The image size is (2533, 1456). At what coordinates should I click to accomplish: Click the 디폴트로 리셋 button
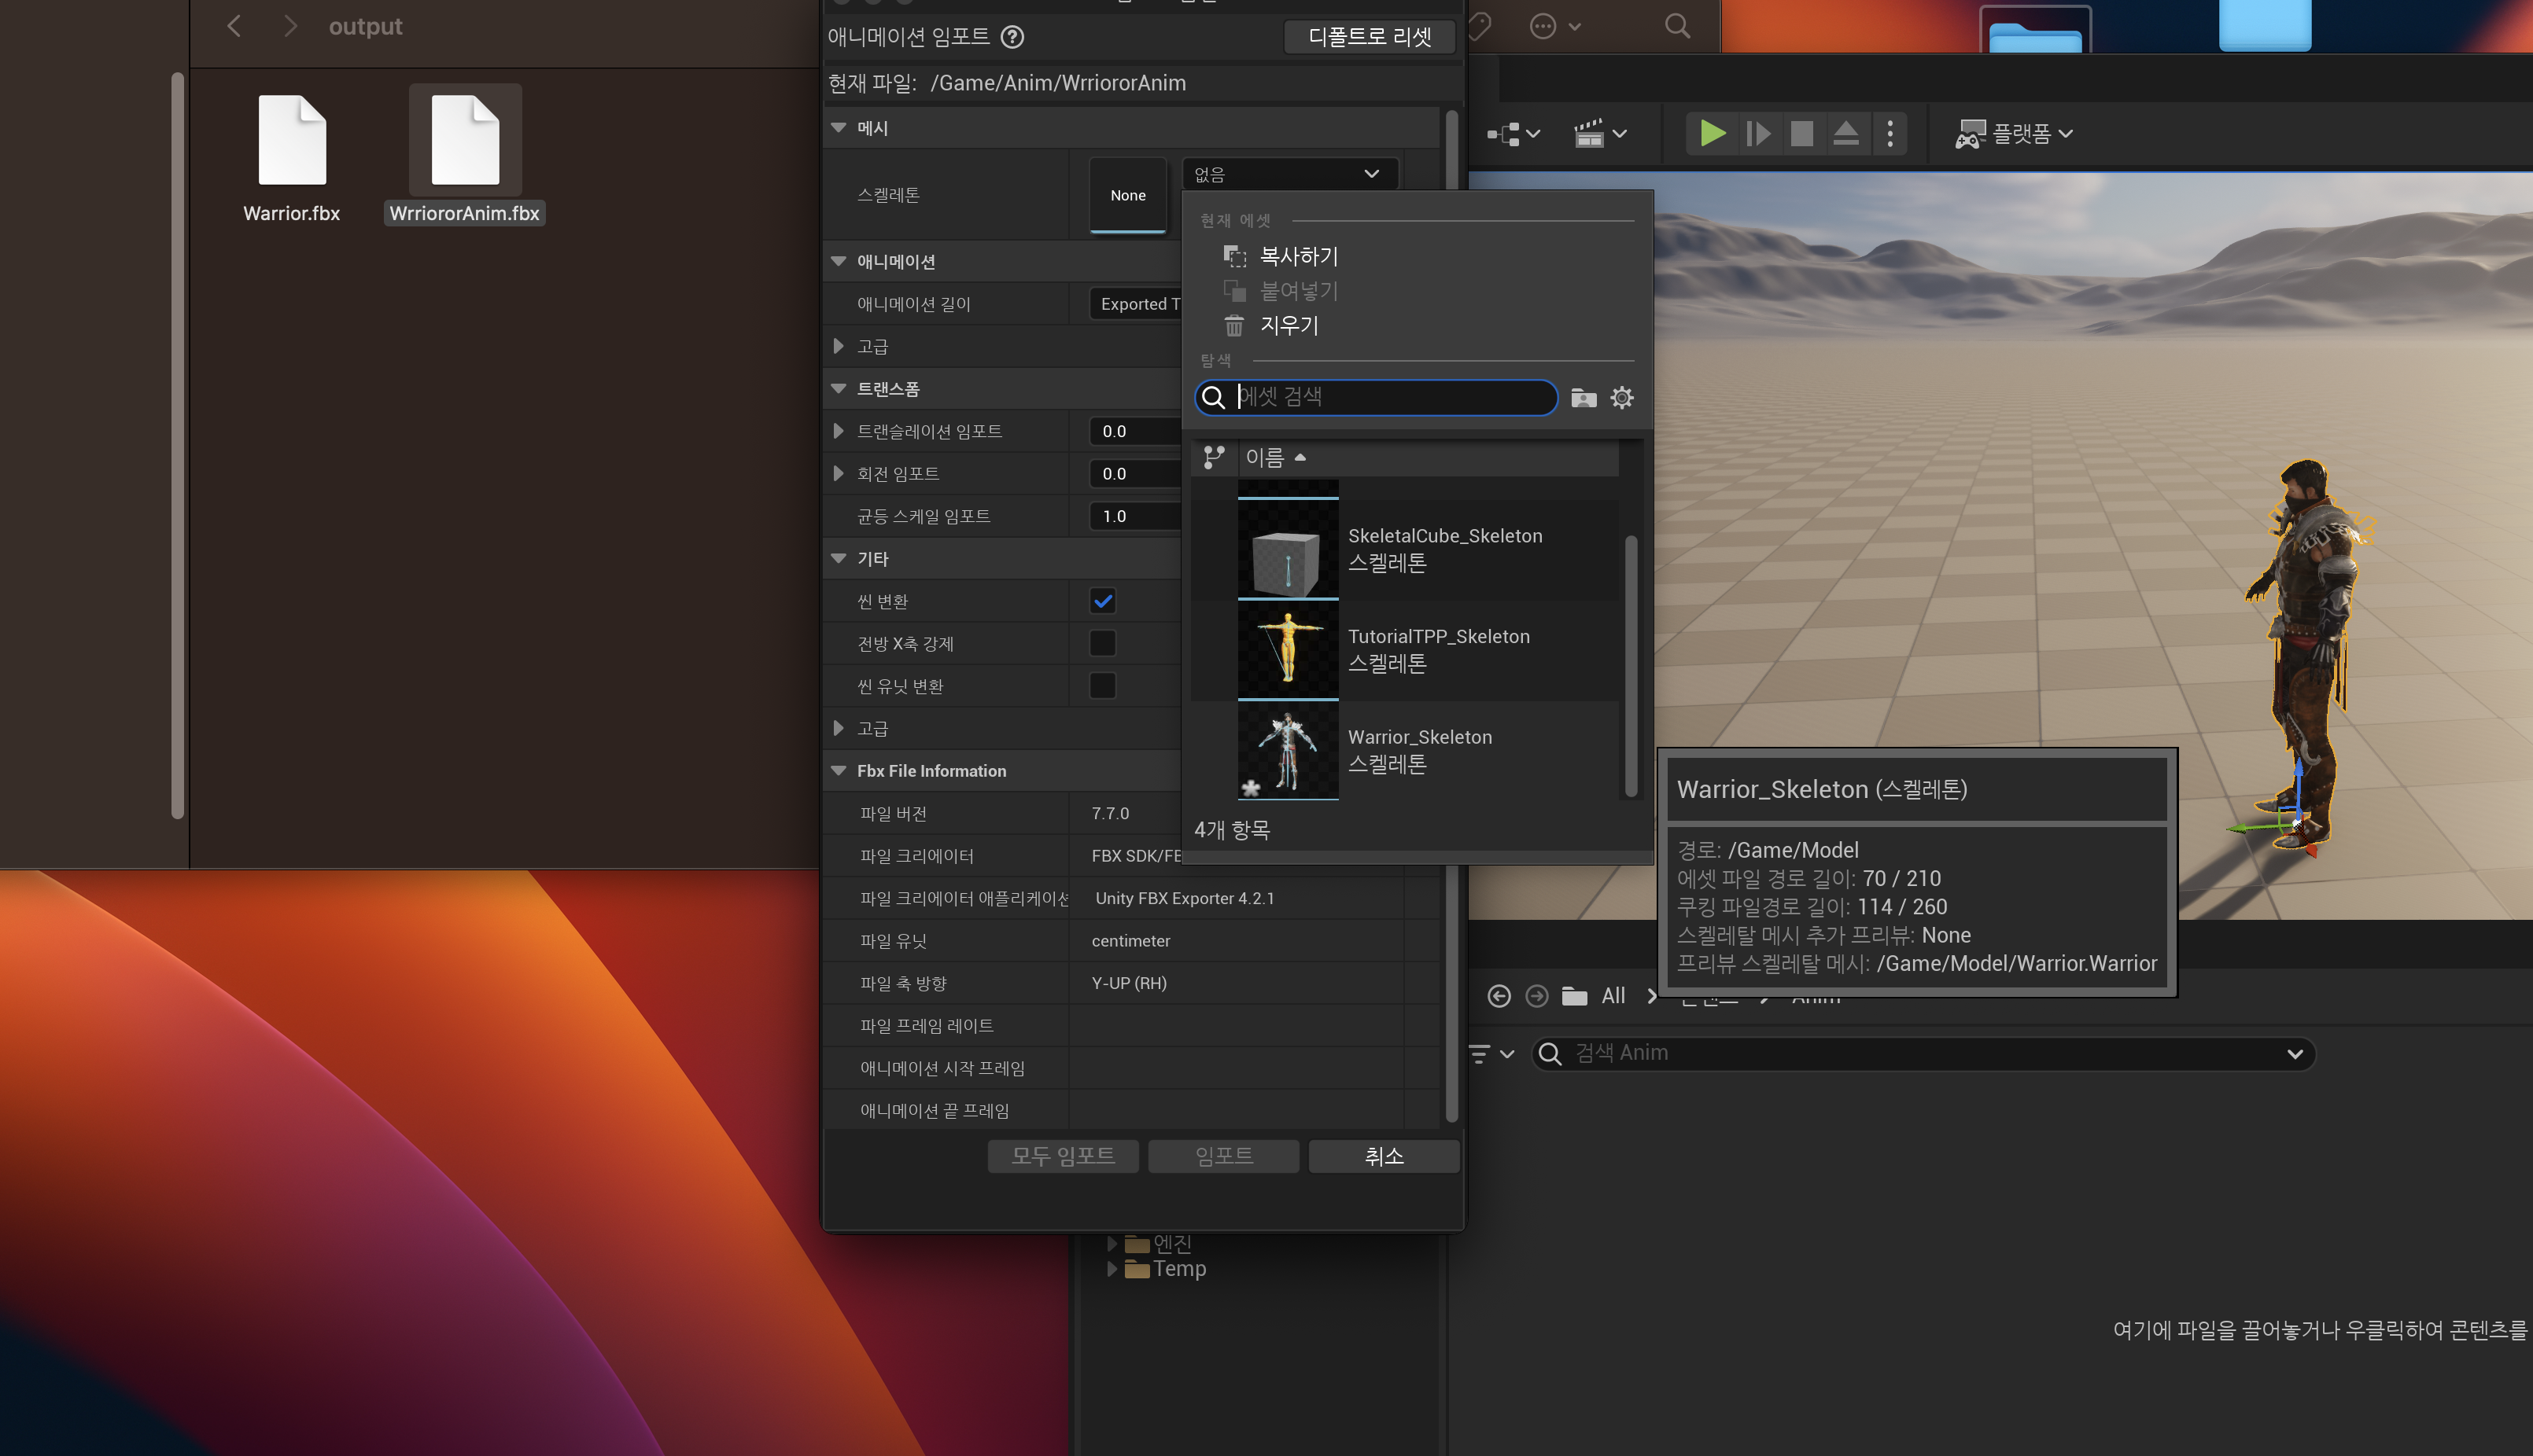[1369, 37]
